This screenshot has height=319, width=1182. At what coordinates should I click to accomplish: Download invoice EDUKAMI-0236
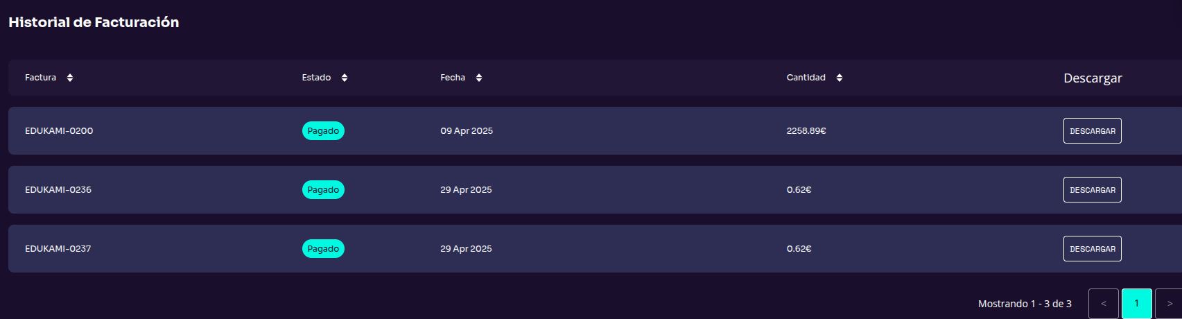click(x=1092, y=190)
